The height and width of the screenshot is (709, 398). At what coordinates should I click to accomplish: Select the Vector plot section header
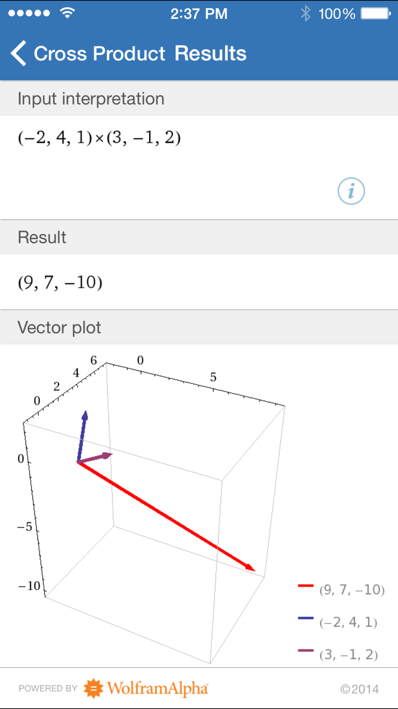point(199,327)
